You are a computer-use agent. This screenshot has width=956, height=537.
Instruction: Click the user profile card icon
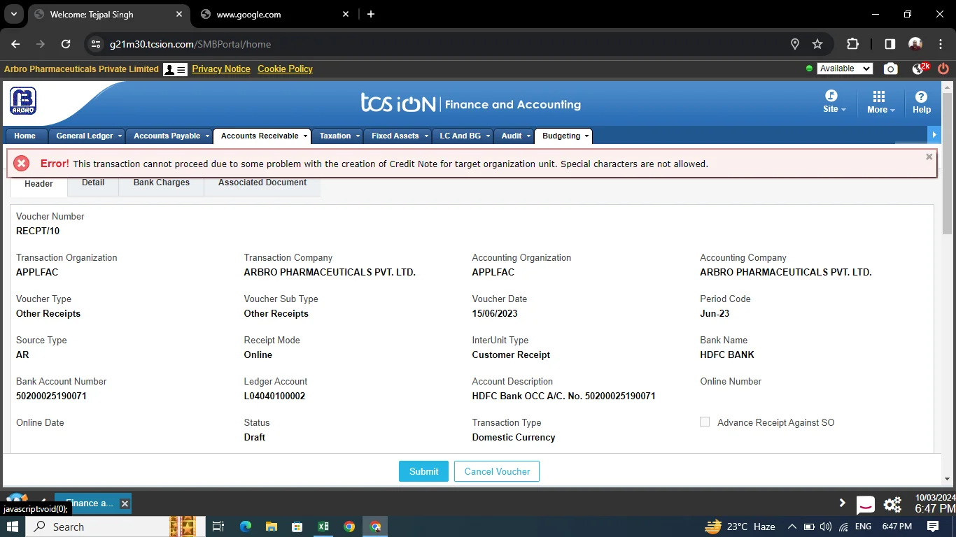pyautogui.click(x=175, y=69)
